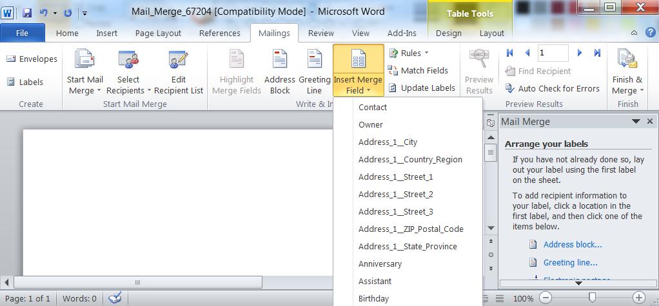Click the record number input field

pos(553,53)
